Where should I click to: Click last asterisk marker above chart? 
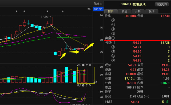click(63, 12)
